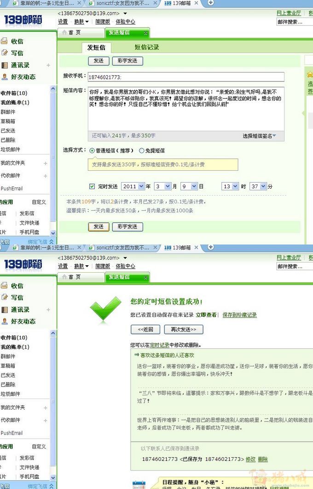Click plus beside 通讯录 on success page

[48, 310]
